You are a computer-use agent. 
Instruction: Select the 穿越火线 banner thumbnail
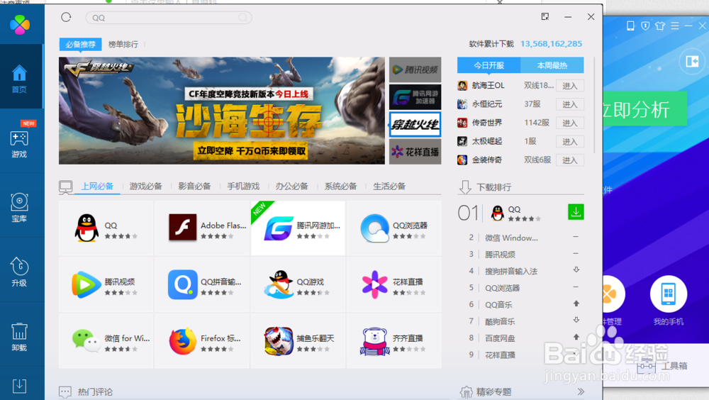point(415,124)
